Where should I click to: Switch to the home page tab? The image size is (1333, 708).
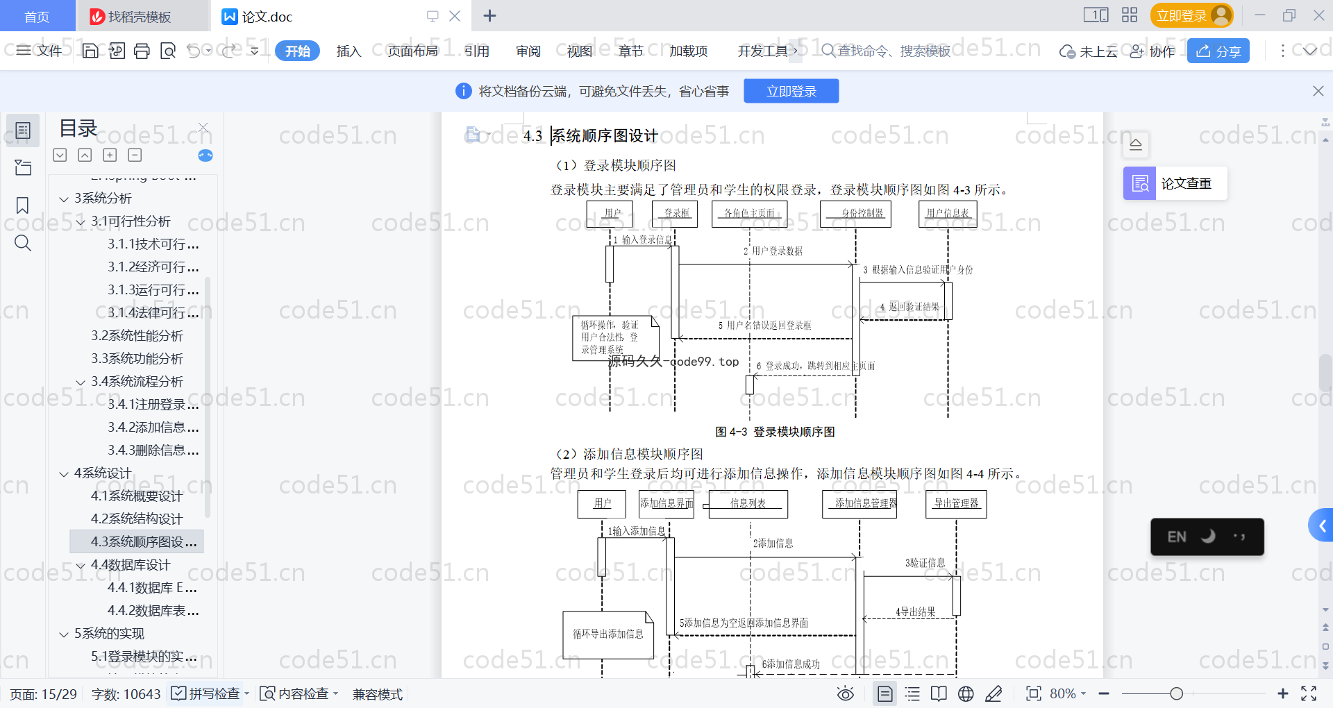(37, 16)
